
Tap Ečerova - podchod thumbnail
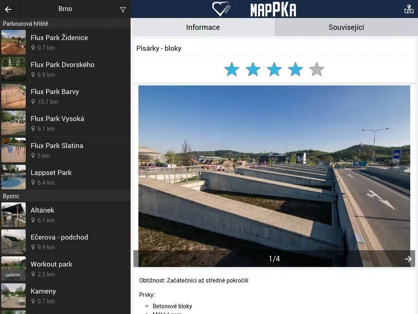tap(13, 242)
